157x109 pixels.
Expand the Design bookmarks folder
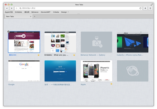click(x=65, y=12)
